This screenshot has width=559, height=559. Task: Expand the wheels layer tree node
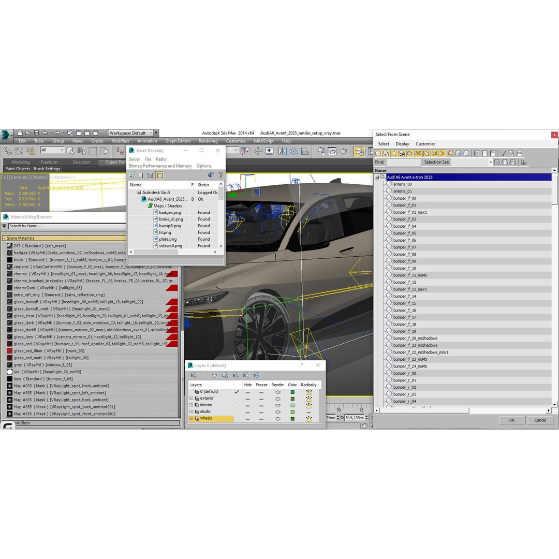pos(192,419)
